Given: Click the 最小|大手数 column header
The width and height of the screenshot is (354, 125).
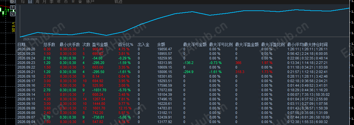Looking at the screenshot, I should [70, 45].
